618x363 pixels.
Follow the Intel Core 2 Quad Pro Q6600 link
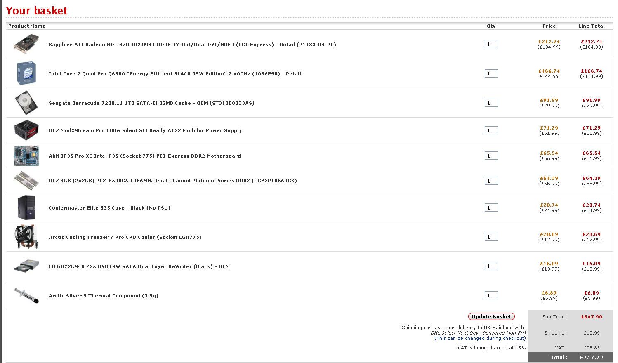tap(175, 74)
